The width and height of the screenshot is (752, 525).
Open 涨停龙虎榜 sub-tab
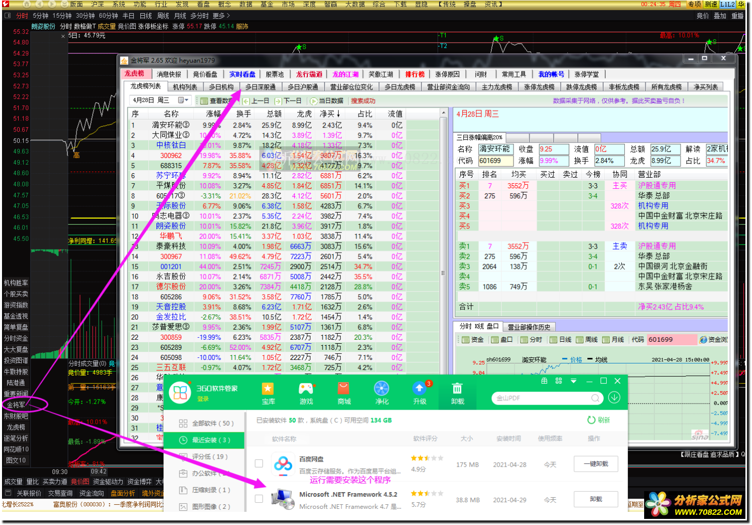539,87
